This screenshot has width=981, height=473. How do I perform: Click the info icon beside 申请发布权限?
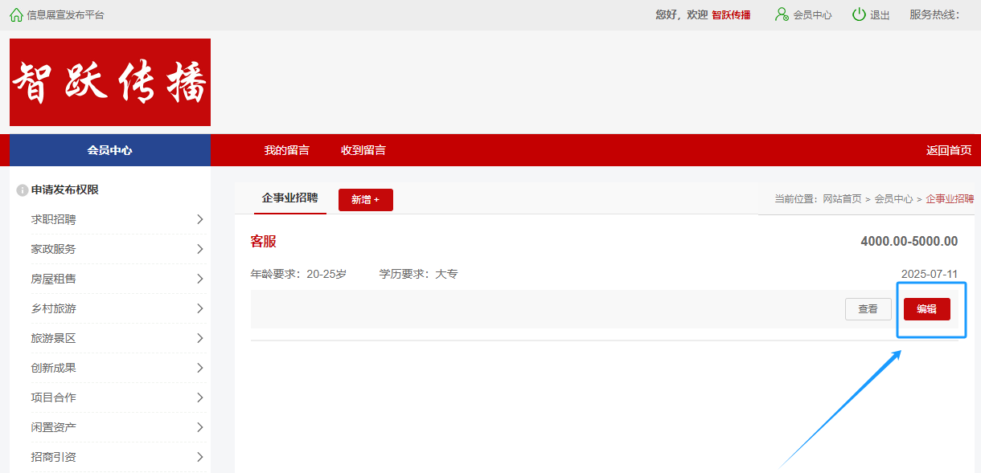coord(23,190)
